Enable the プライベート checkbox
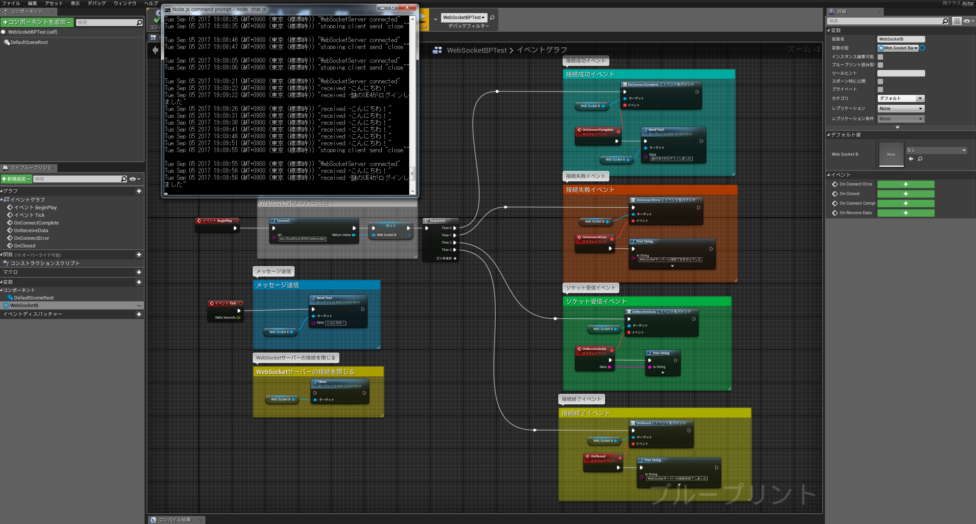This screenshot has height=524, width=976. 881,89
